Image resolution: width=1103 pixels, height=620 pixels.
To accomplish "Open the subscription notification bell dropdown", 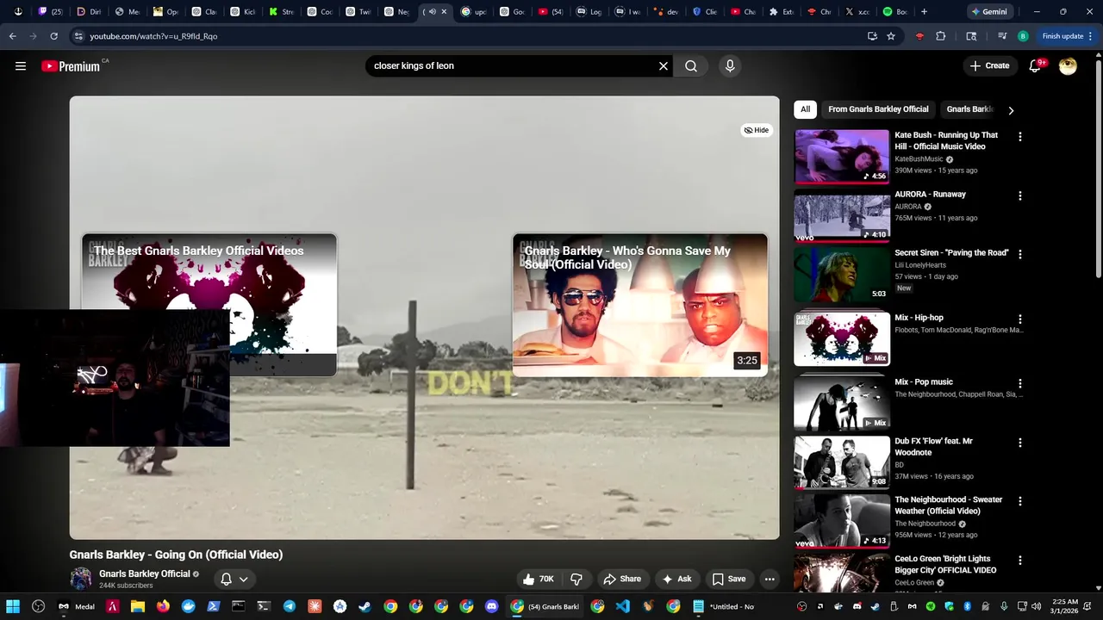I will (x=234, y=579).
